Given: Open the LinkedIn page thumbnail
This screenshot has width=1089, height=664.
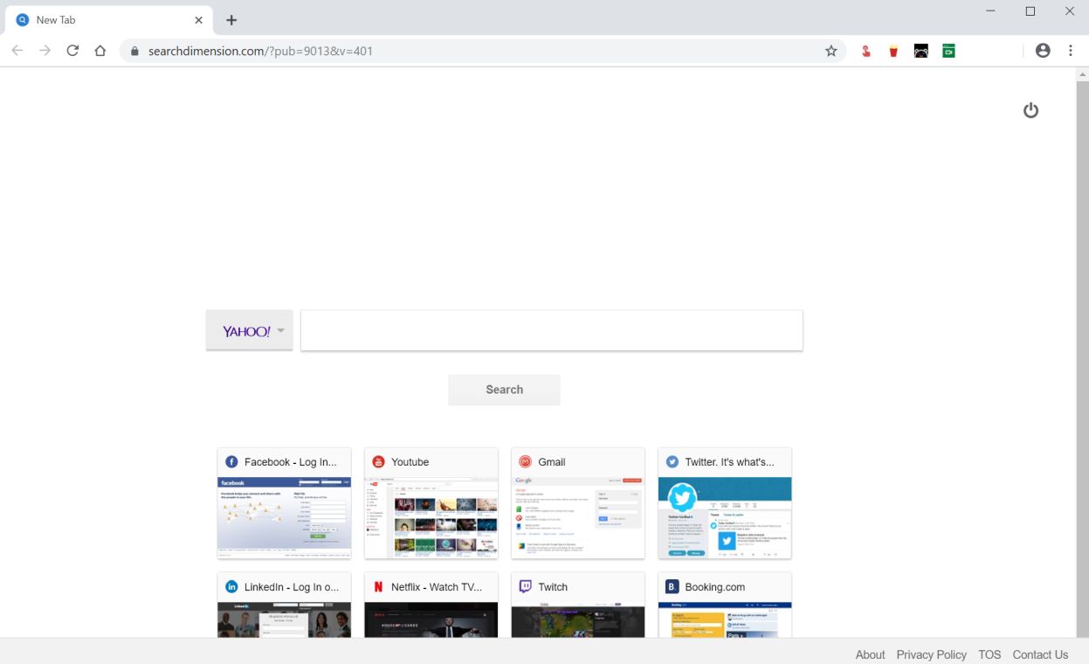Looking at the screenshot, I should [x=285, y=619].
